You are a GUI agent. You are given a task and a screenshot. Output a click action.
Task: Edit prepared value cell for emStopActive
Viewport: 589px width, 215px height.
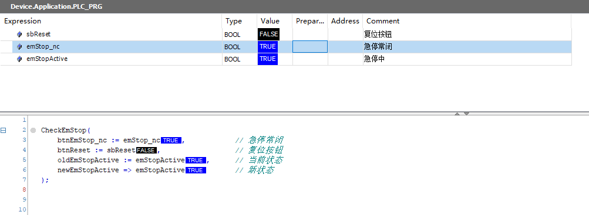pyautogui.click(x=310, y=59)
